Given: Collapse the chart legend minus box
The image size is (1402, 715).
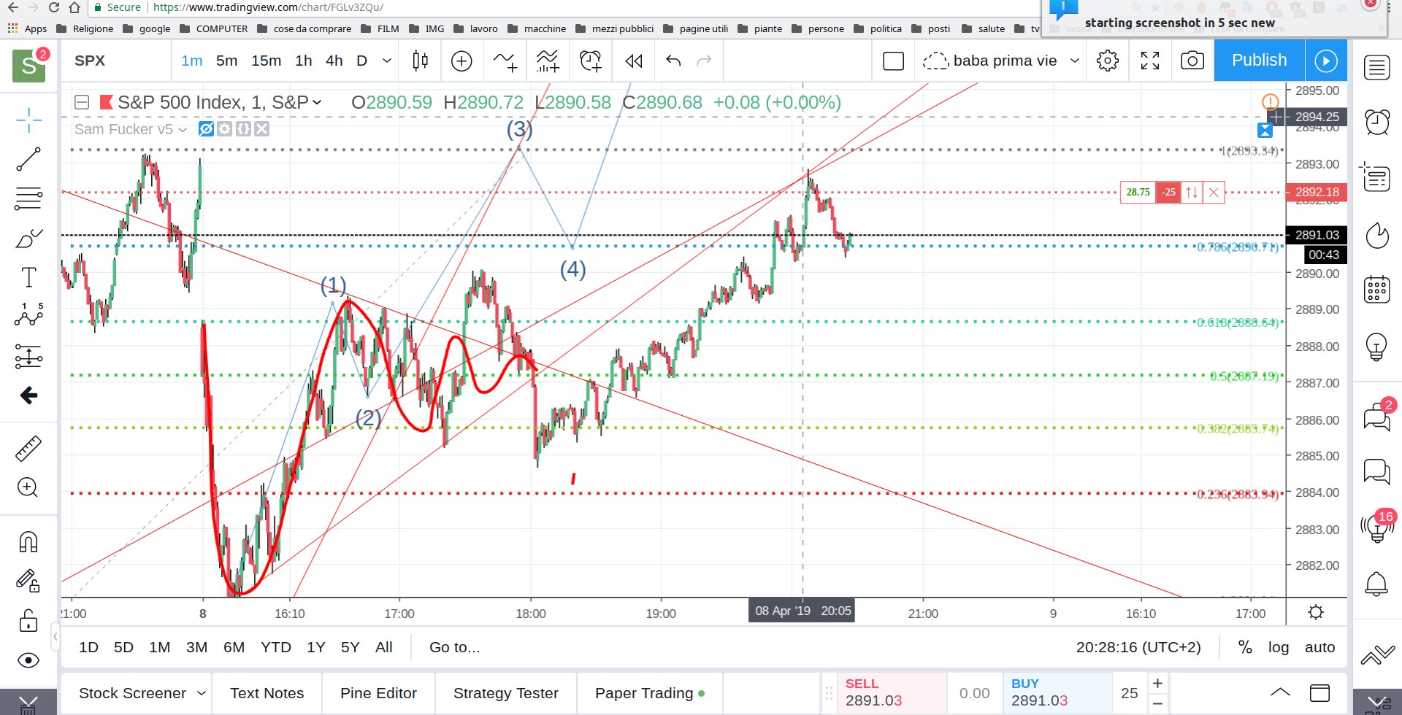Looking at the screenshot, I should pos(82,102).
